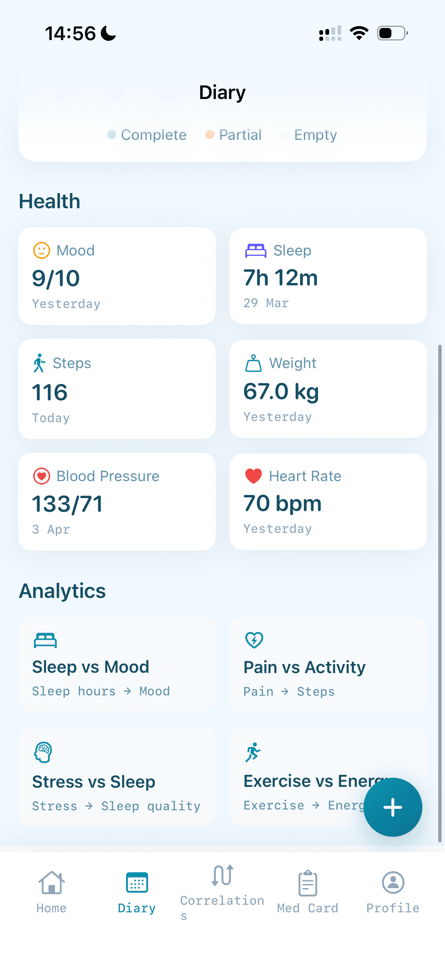Tap the Complete legend color dot
445x966 pixels.
click(x=112, y=135)
